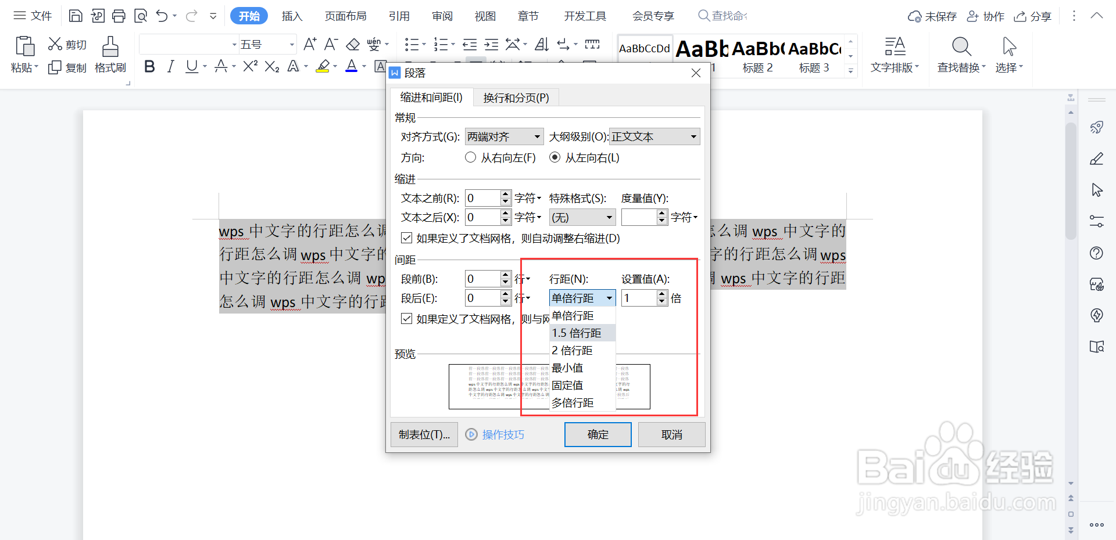The image size is (1116, 540).
Task: Apply Underline formatting
Action: click(191, 67)
